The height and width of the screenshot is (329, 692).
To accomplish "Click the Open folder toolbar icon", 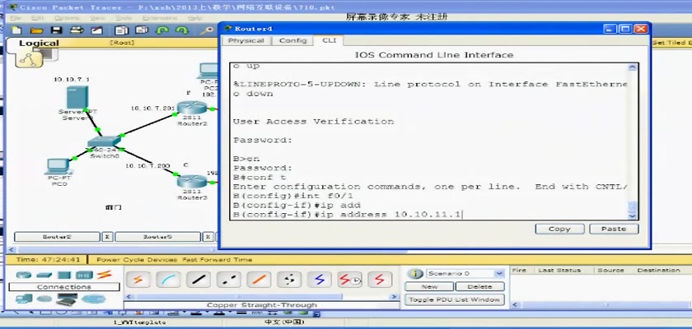I will coord(36,30).
